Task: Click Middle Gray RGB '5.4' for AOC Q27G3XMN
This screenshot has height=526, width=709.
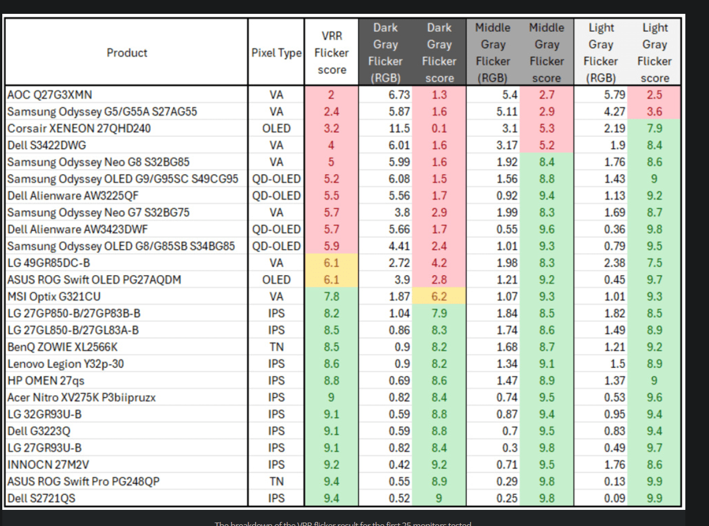Action: coord(511,95)
